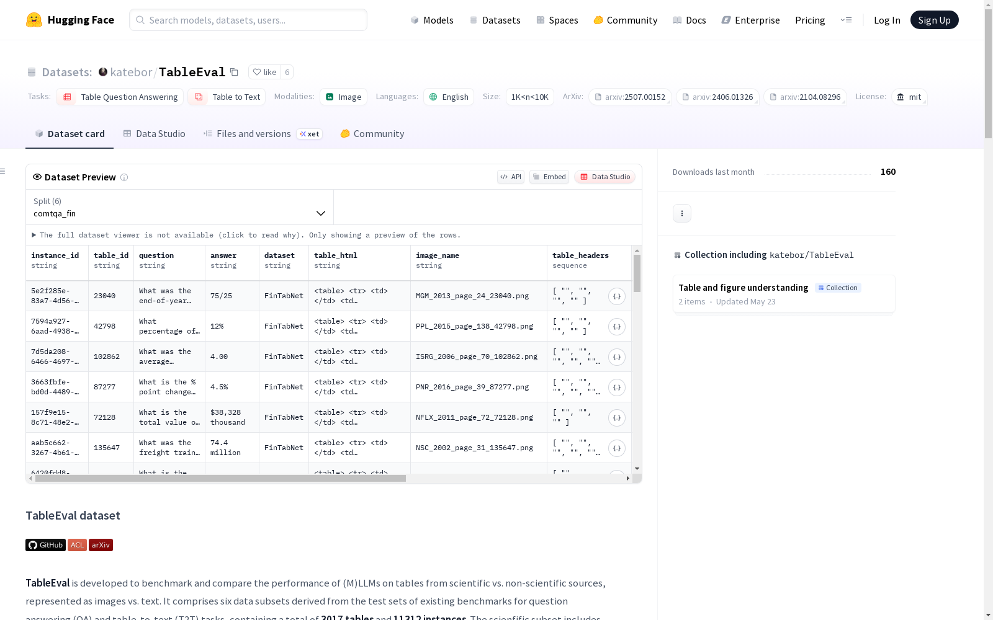Select the answer cell $38,328 thousand
Screen dimensions: 993x620
(232, 417)
